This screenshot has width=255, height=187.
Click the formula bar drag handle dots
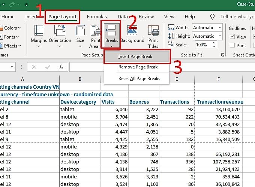(21, 67)
